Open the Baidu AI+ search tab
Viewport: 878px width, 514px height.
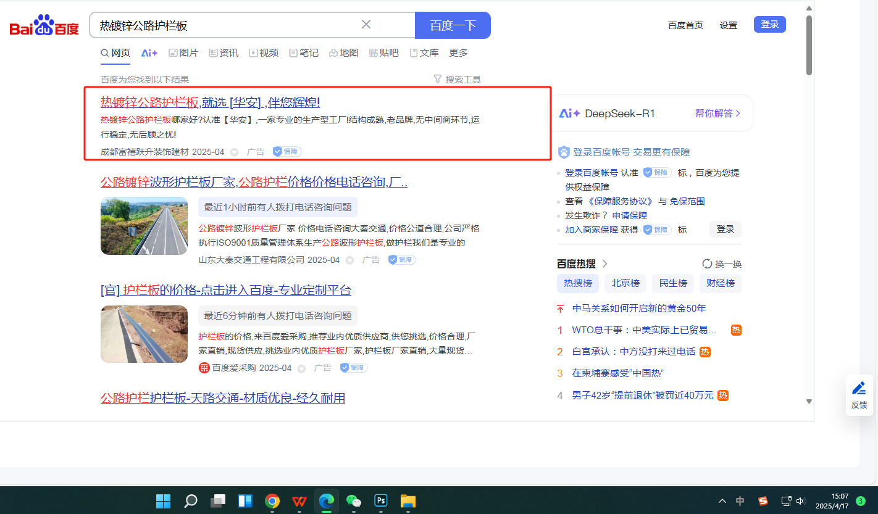pyautogui.click(x=149, y=53)
